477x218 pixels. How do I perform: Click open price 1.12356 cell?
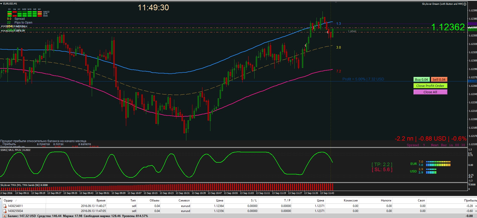pyautogui.click(x=219, y=211)
